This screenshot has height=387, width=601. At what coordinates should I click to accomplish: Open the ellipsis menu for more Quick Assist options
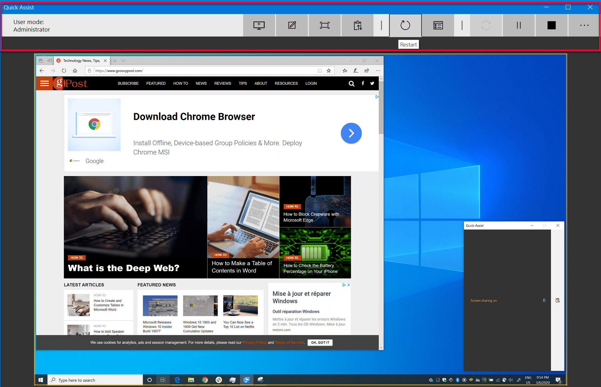pos(584,25)
